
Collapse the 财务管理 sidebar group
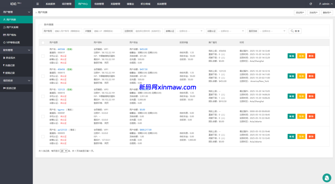coord(16,50)
